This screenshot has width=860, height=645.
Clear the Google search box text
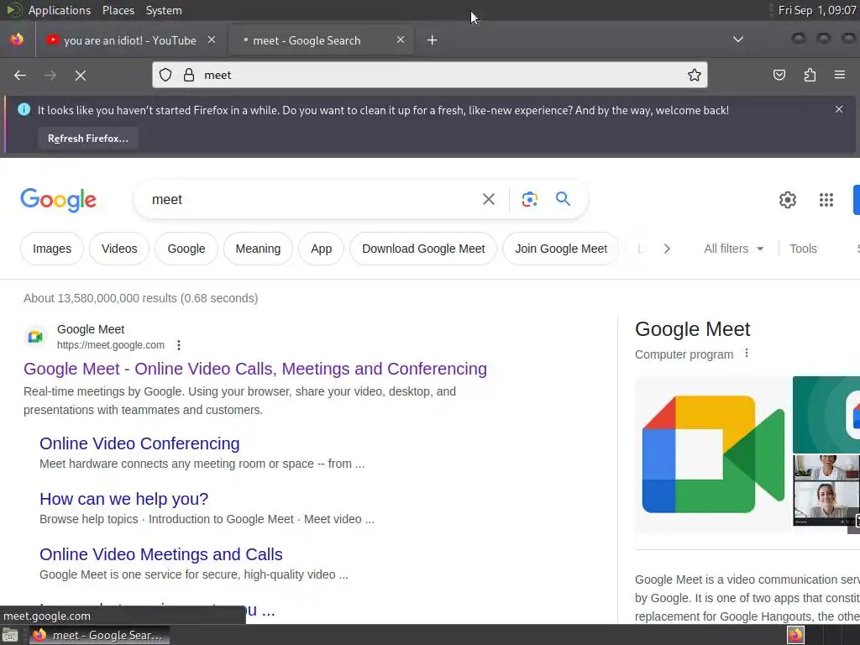[488, 199]
